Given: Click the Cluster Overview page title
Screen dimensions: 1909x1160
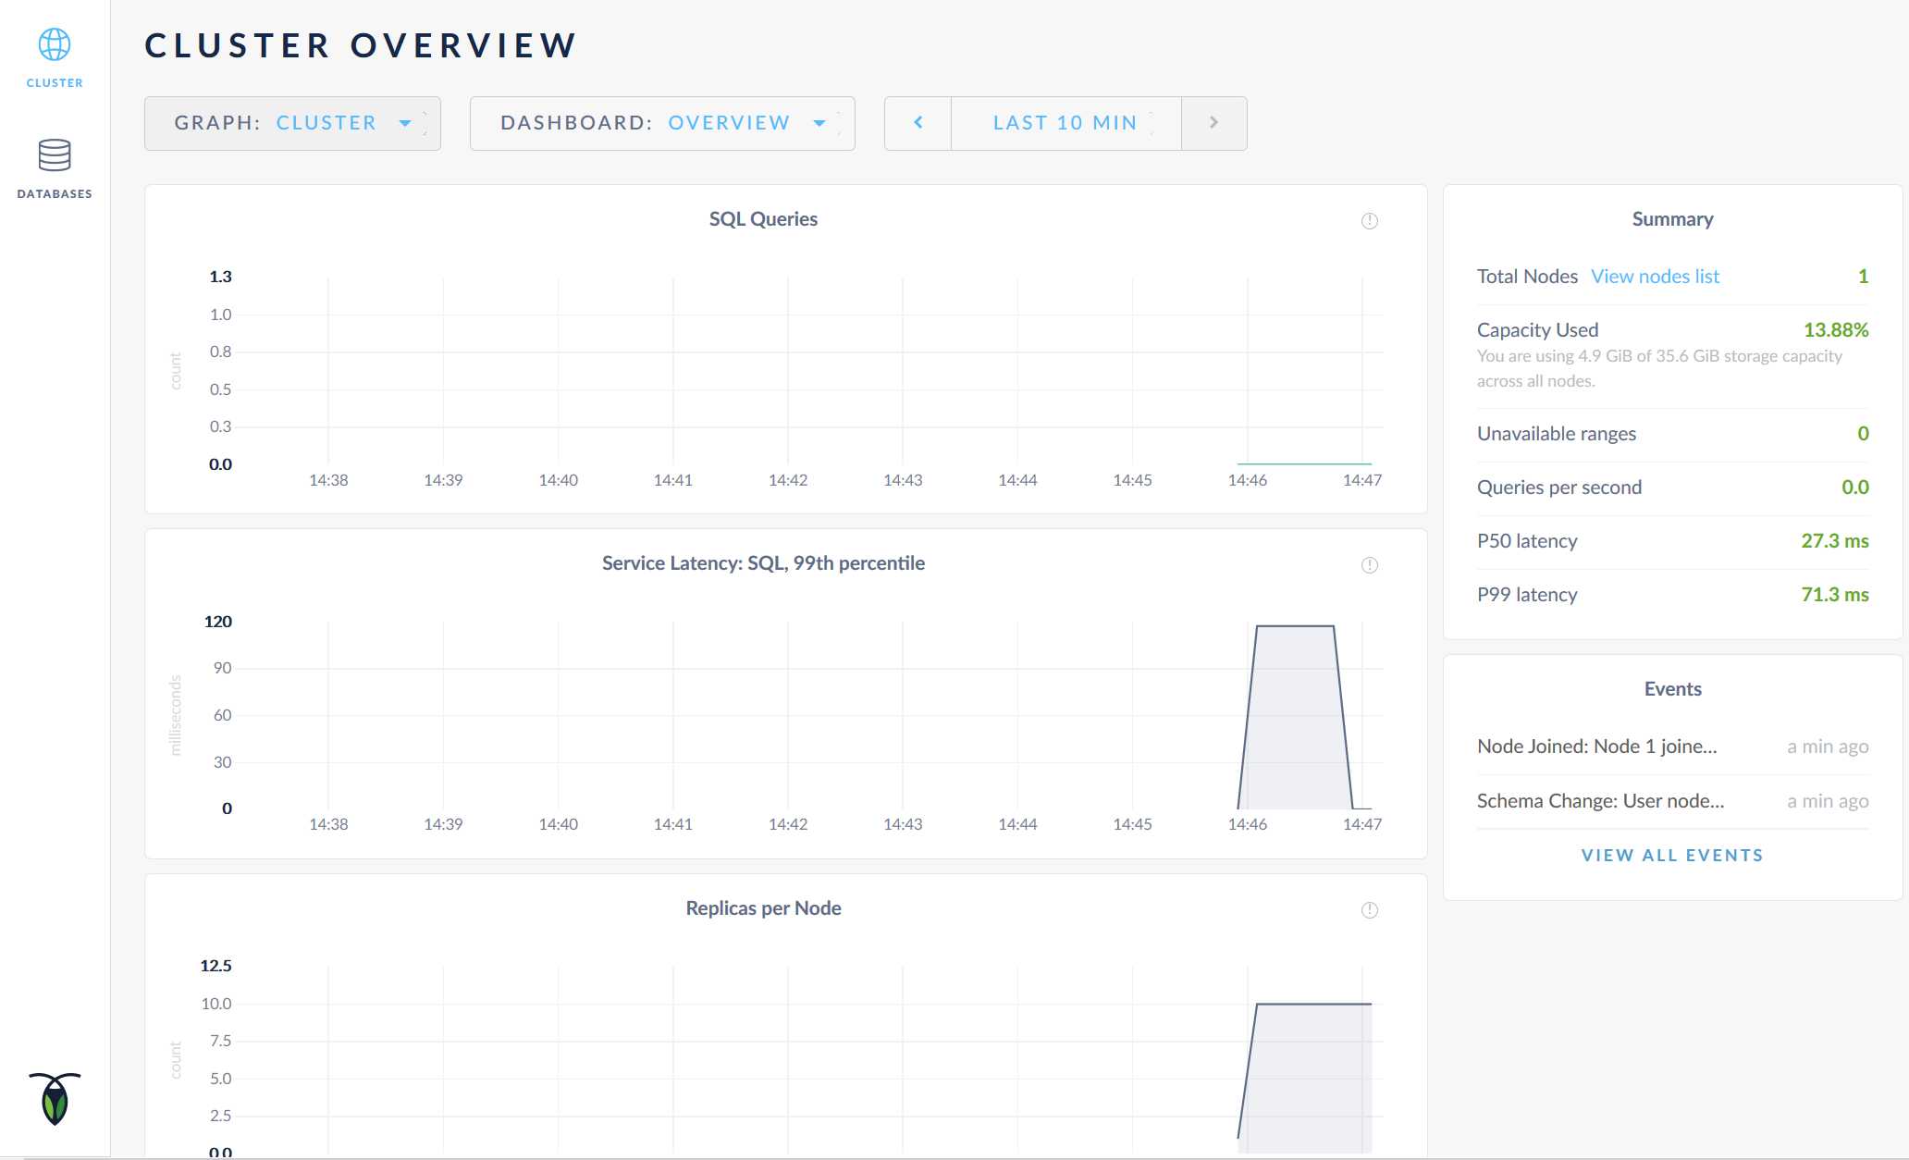Looking at the screenshot, I should 361,45.
